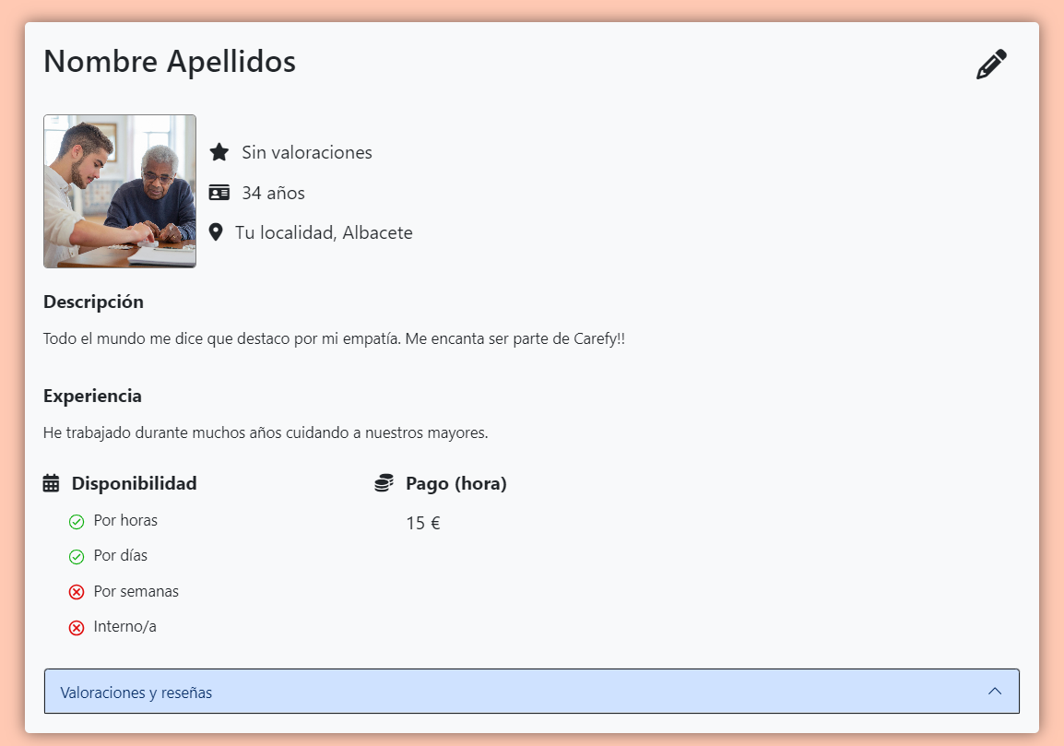The image size is (1064, 746).
Task: Open the caregiver profile photo
Action: 119,191
